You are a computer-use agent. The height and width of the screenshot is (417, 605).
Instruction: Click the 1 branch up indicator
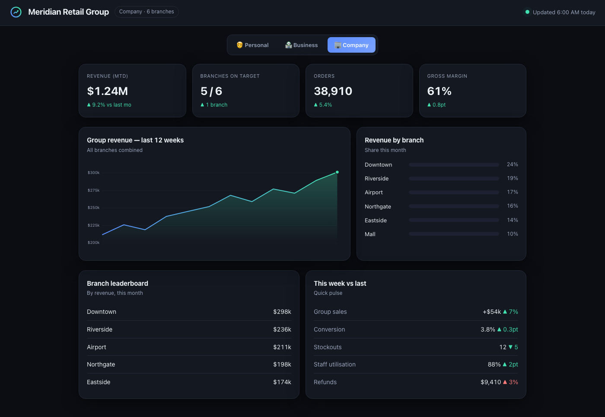(214, 105)
